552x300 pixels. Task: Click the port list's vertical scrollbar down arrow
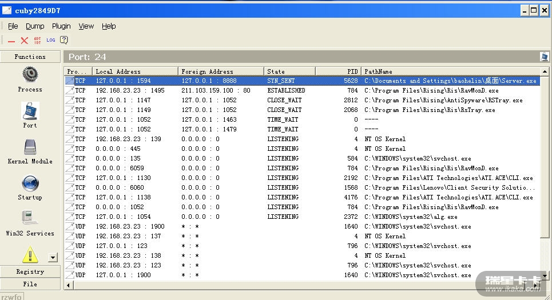545,275
